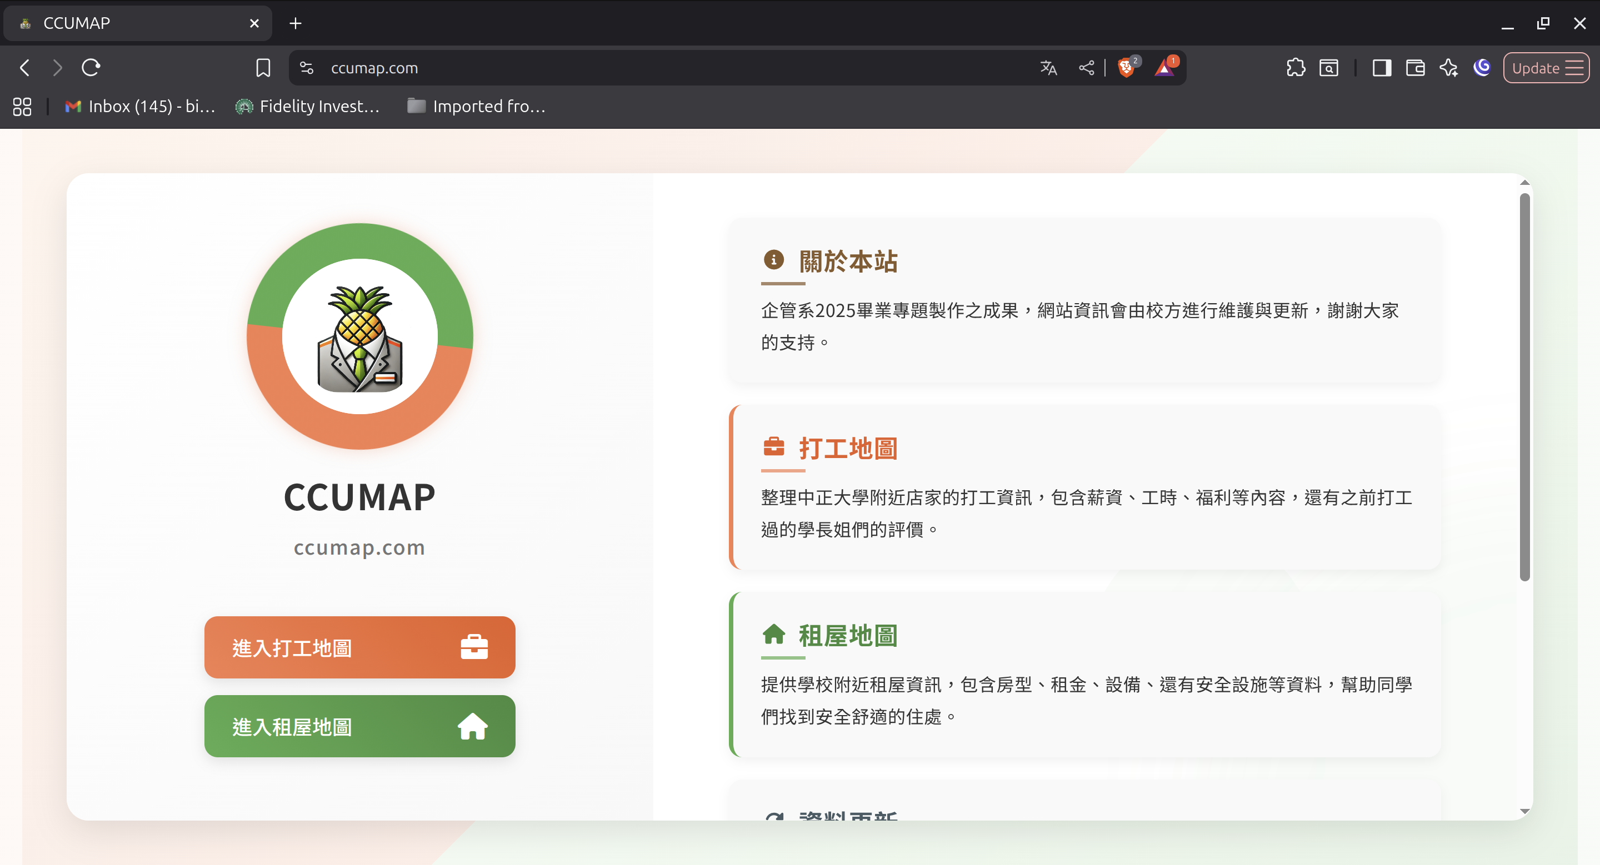
Task: Bookmark the page with the bookmark icon
Action: [x=263, y=68]
